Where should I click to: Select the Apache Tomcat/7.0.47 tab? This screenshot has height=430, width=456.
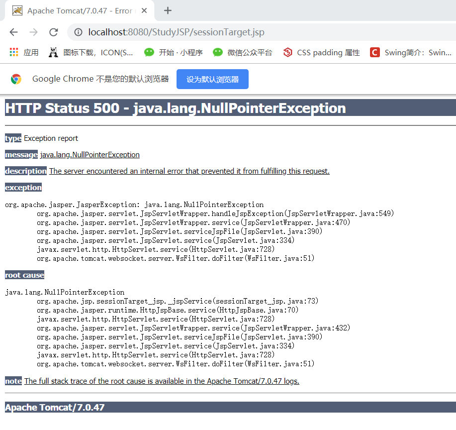point(80,11)
